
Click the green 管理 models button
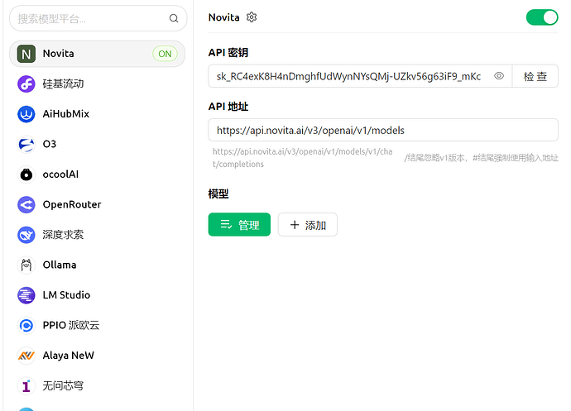pyautogui.click(x=239, y=225)
